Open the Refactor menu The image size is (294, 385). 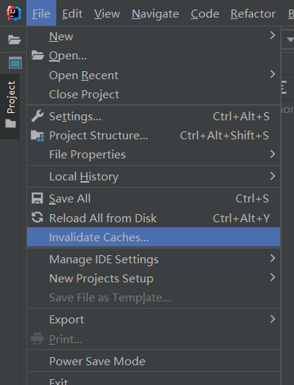tap(253, 13)
